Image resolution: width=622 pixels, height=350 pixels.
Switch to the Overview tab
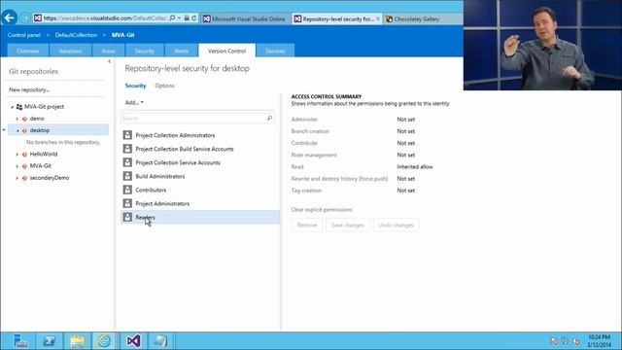28,51
